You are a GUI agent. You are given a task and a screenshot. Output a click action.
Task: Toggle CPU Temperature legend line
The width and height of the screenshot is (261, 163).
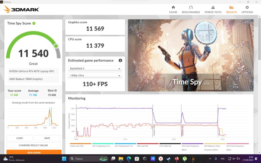(103, 145)
